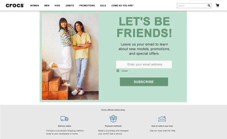Screen dimensions: 227x139
Task: Focus the Search box
Action: click(192, 6)
